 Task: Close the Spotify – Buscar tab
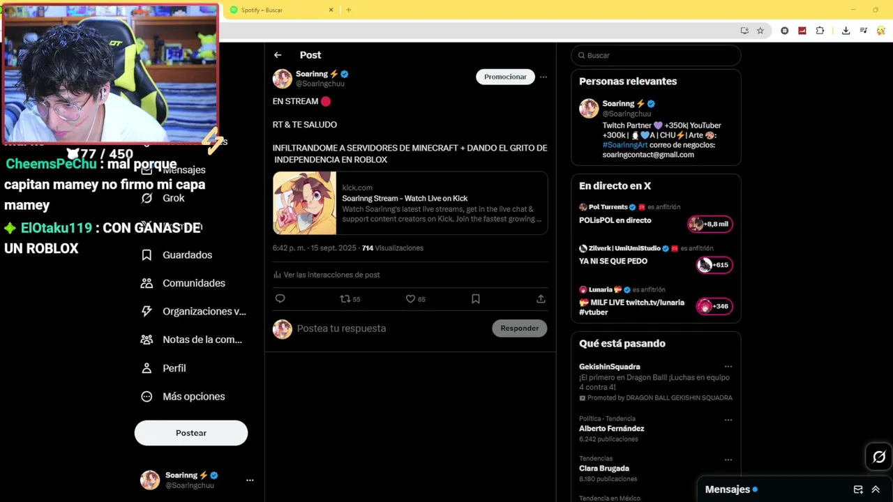(x=331, y=10)
